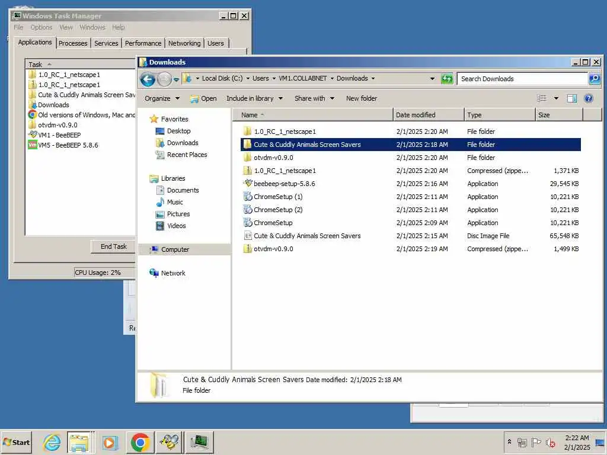Click New folder in toolbar

pyautogui.click(x=362, y=98)
